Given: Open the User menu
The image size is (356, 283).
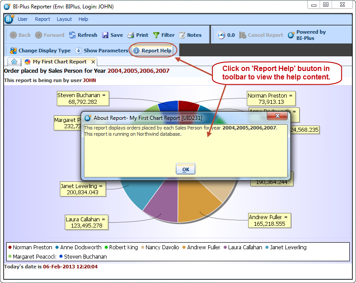Looking at the screenshot, I should coord(23,20).
